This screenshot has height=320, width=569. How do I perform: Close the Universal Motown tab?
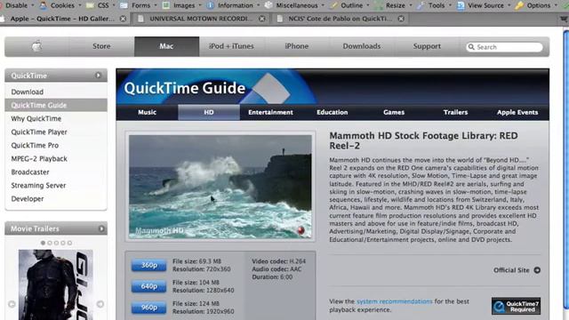tap(262, 19)
